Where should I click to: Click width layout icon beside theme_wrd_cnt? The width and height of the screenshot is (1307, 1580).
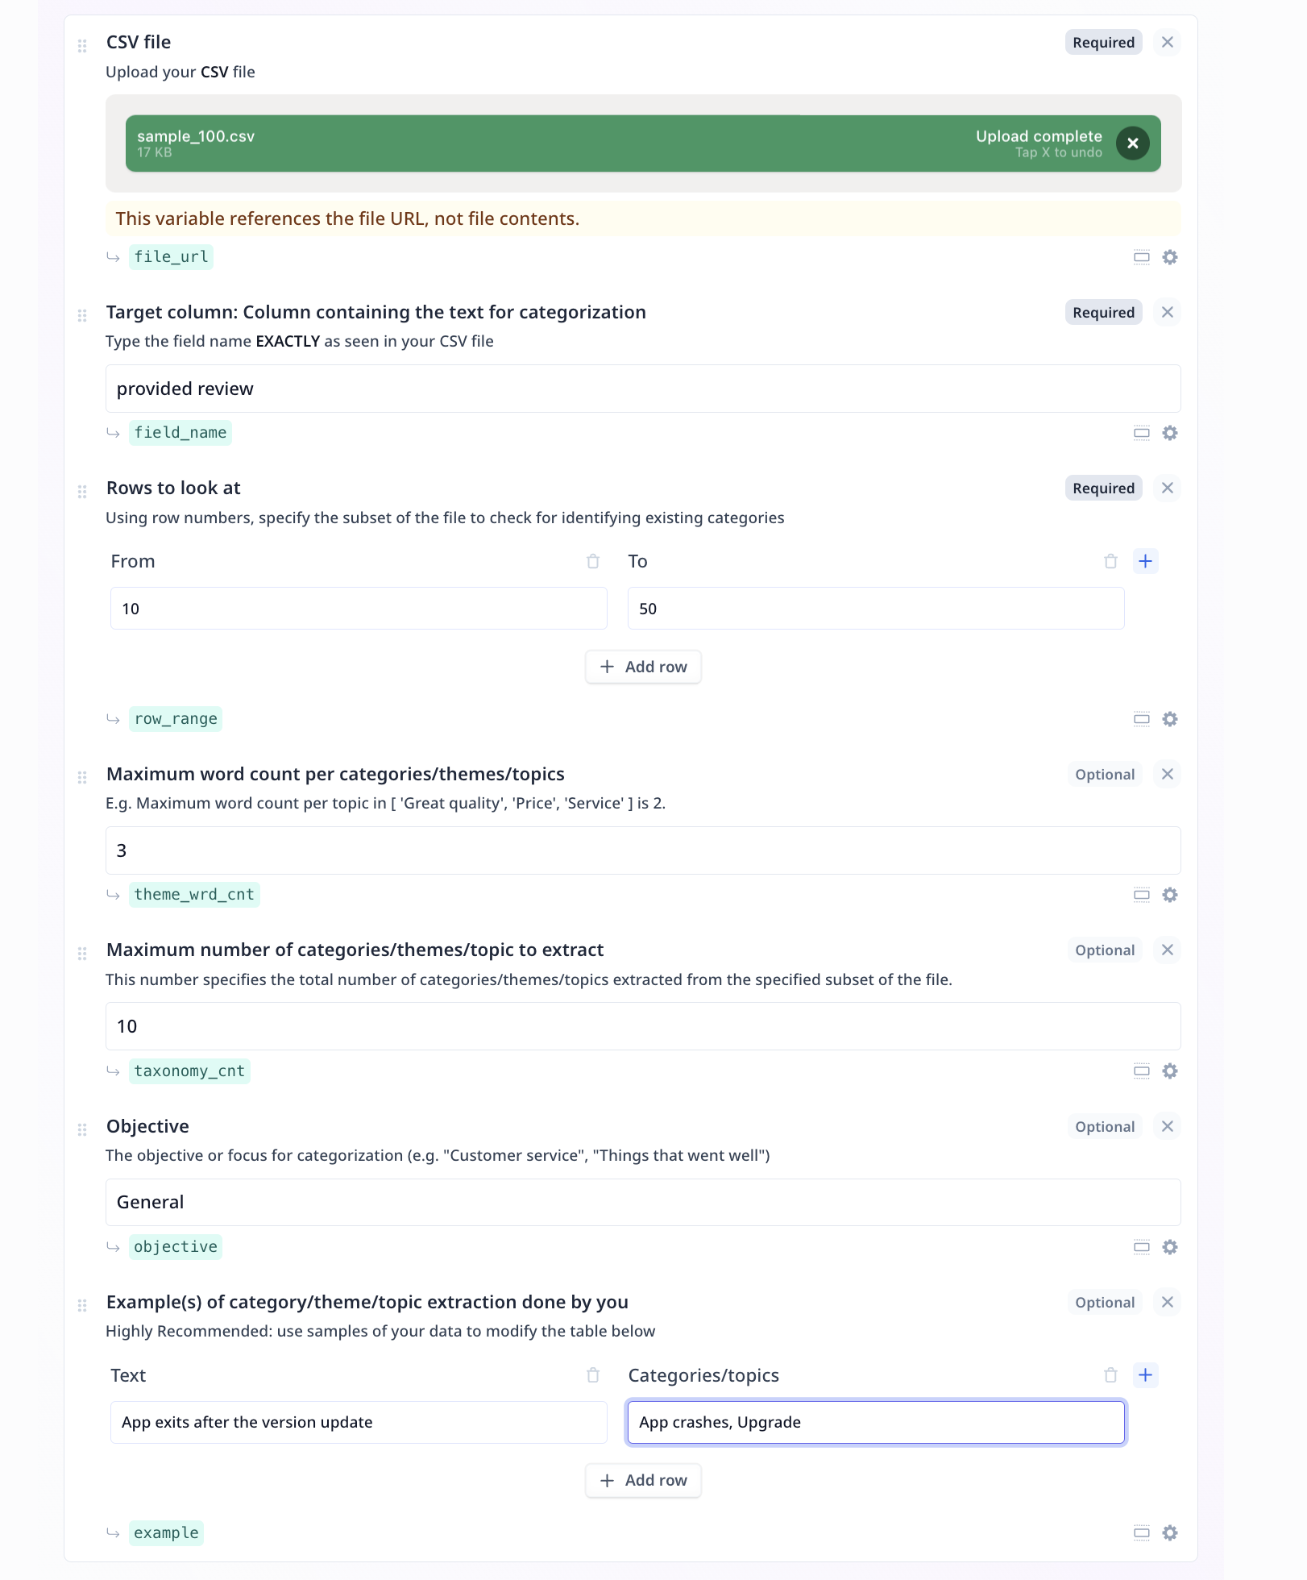(x=1142, y=895)
